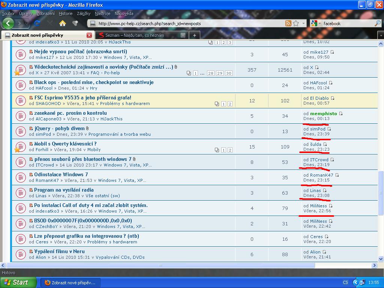
Task: Open memphisto user profile link
Action: click(x=324, y=114)
